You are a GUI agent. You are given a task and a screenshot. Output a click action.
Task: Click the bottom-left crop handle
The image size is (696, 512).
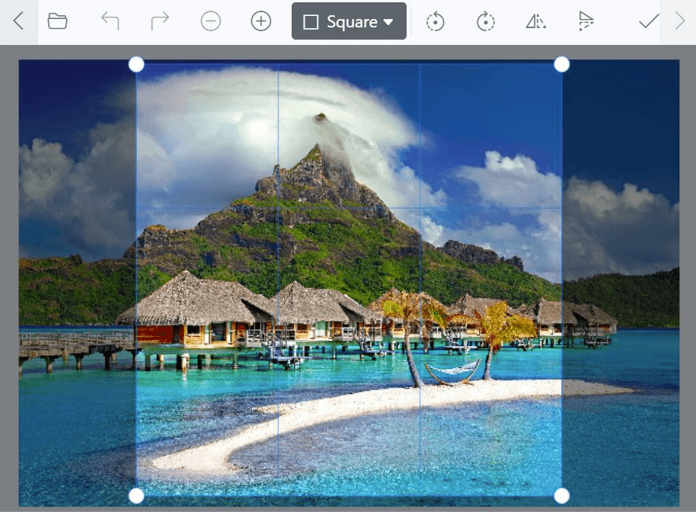click(x=136, y=496)
